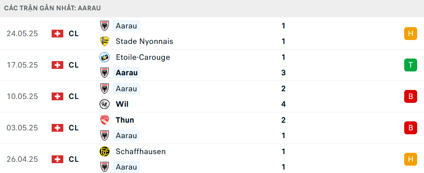Open the Thun team name link

125,120
